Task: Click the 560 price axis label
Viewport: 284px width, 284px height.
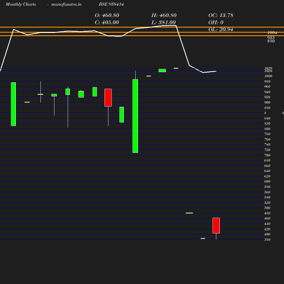Action: (267, 192)
